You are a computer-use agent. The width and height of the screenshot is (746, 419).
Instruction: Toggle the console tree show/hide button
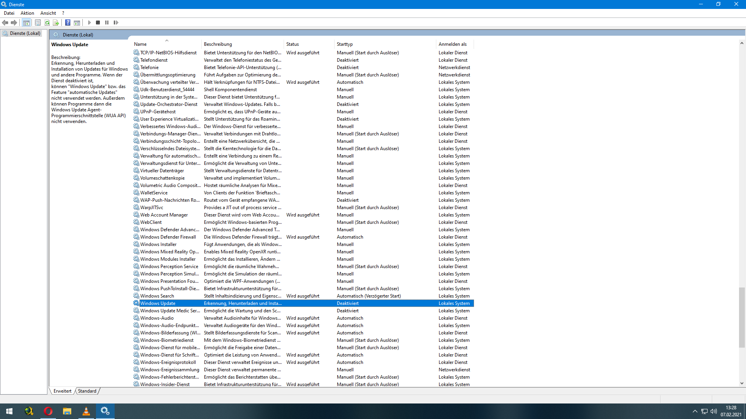26,23
